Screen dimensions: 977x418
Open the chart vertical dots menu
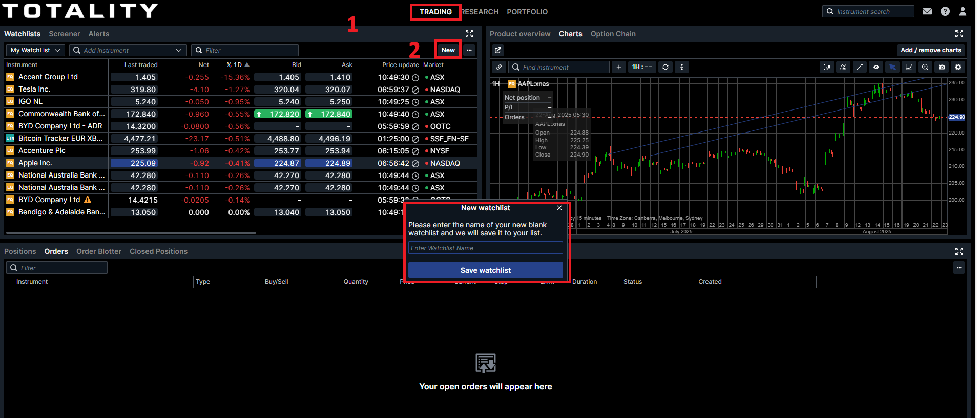click(682, 67)
